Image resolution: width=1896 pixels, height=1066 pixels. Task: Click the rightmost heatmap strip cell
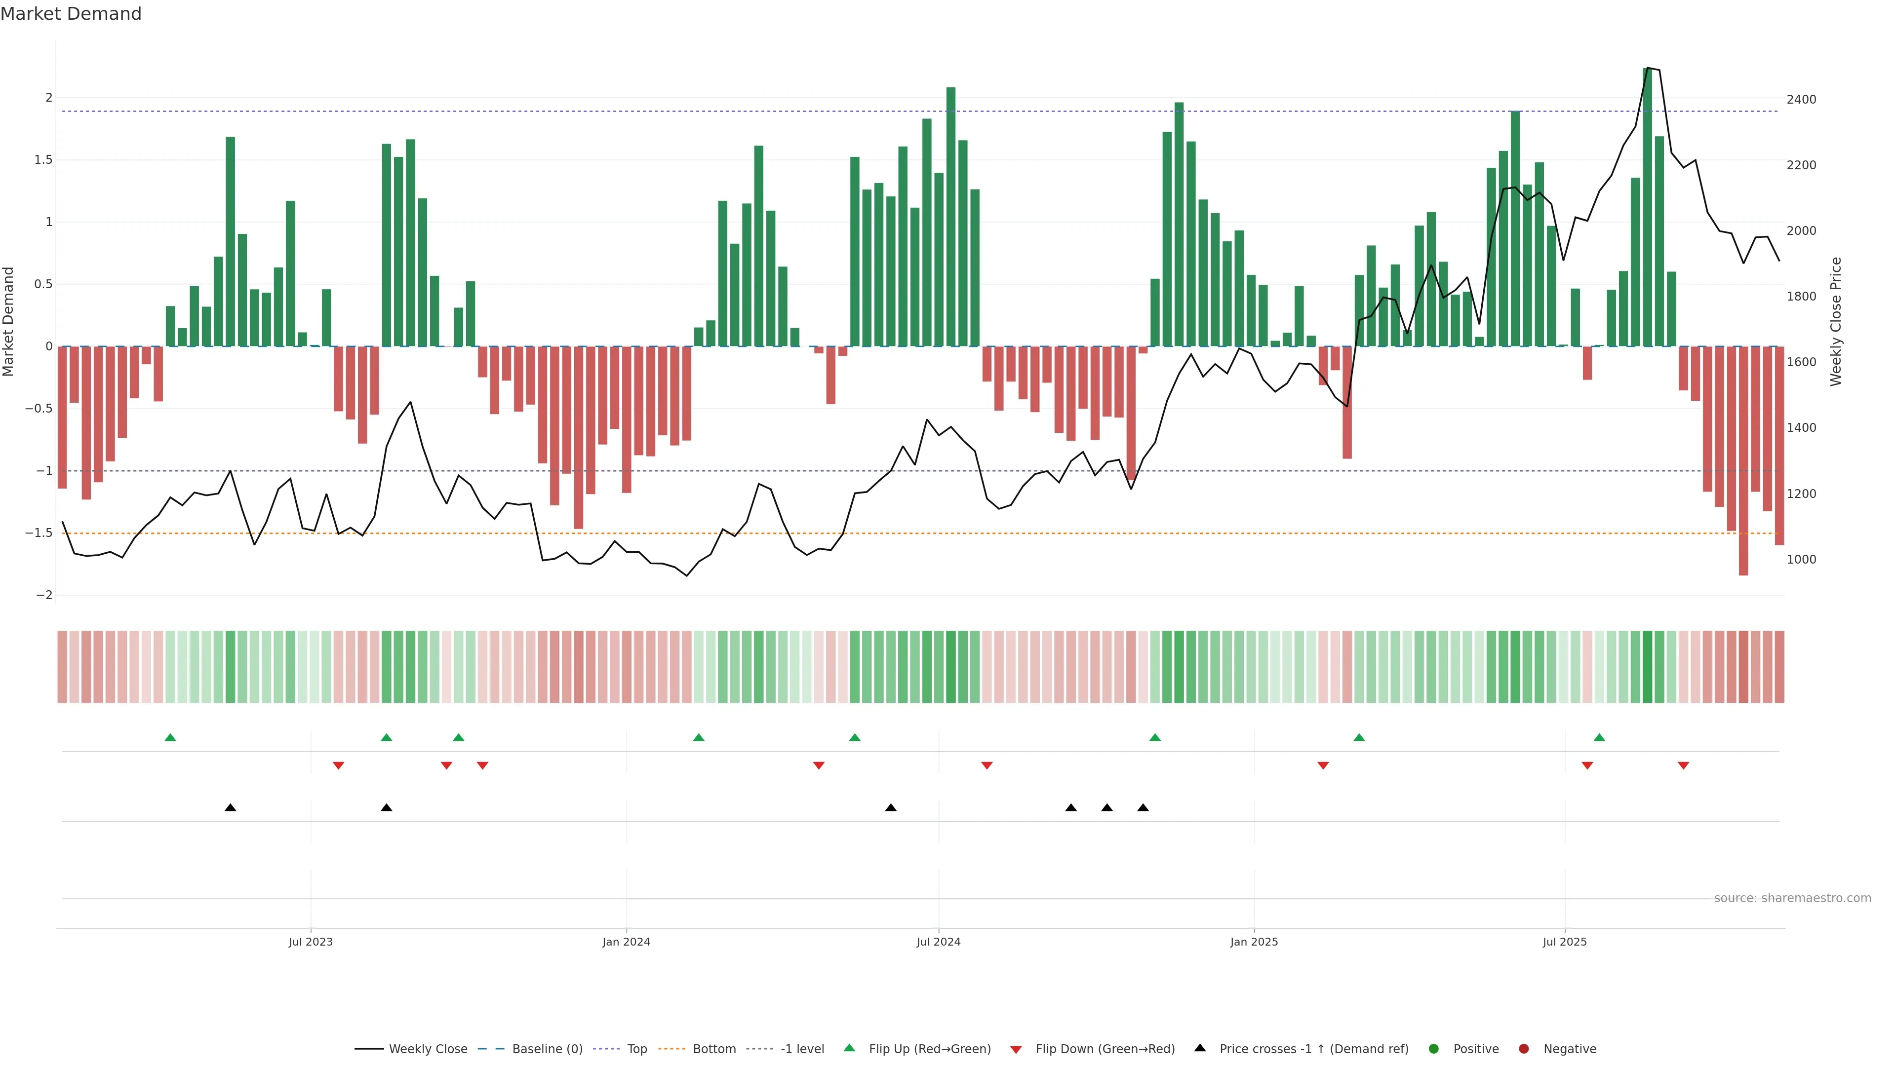(x=1779, y=667)
